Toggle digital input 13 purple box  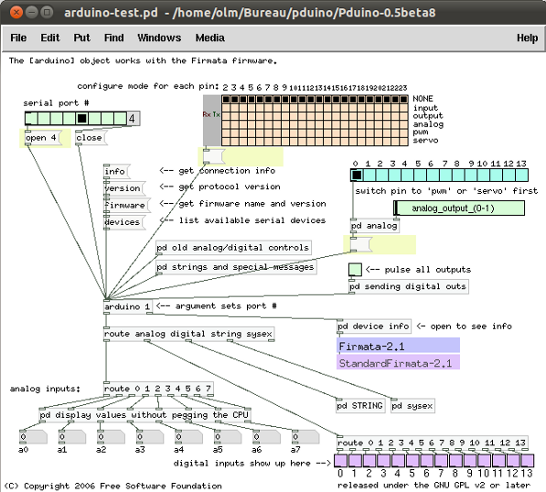point(528,461)
